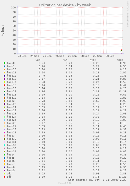130x186 pixels.
Task: Click the loop17 dark green legend swatch
Action: tap(4, 92)
